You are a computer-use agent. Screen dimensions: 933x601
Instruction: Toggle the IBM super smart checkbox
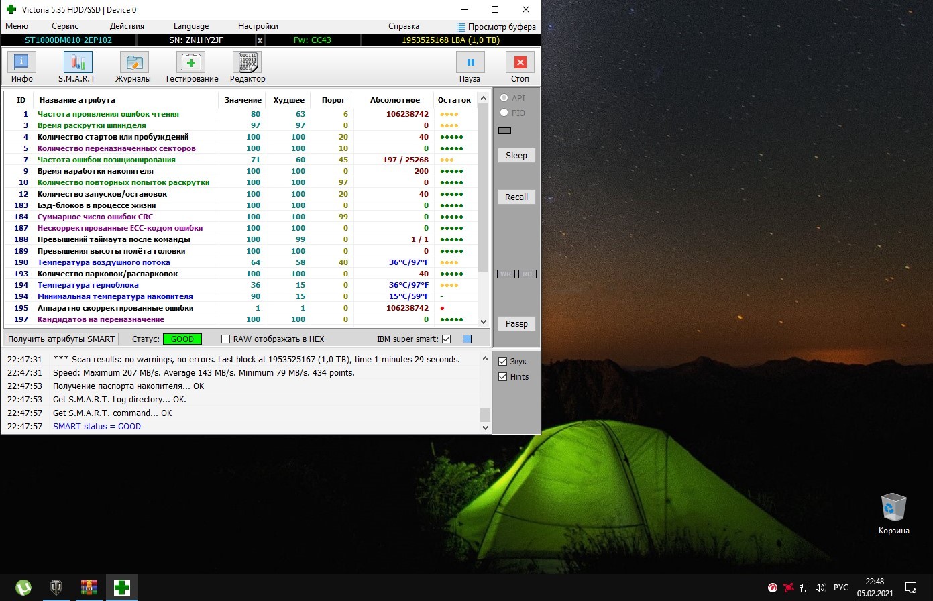click(x=446, y=339)
